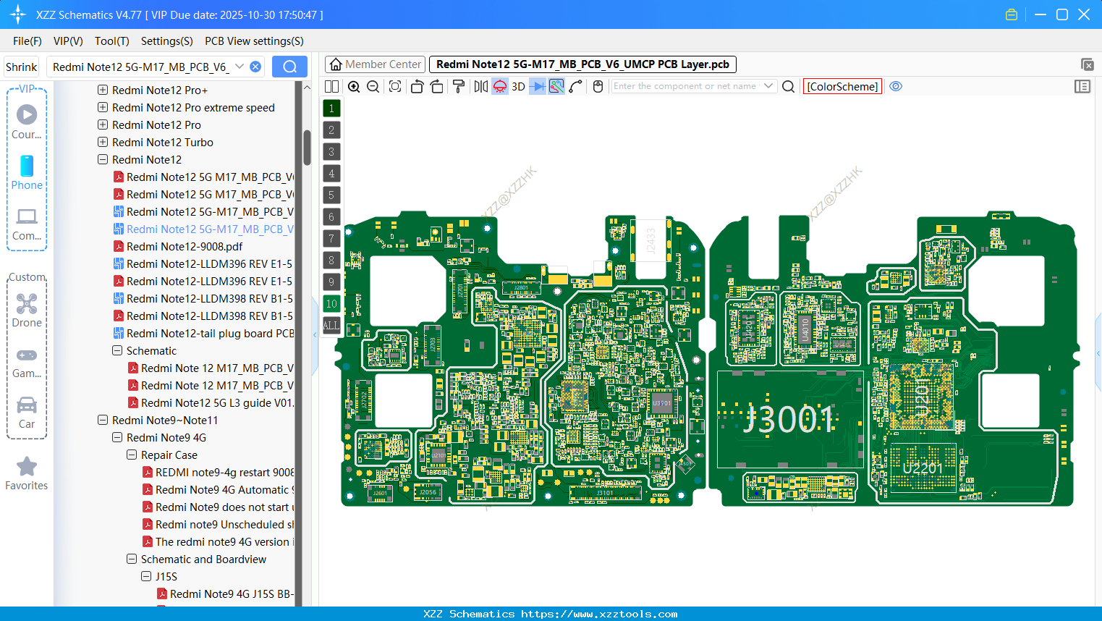Toggle the eye visibility icon beside ColorScheme
Screen dimensions: 1102x621
895,86
